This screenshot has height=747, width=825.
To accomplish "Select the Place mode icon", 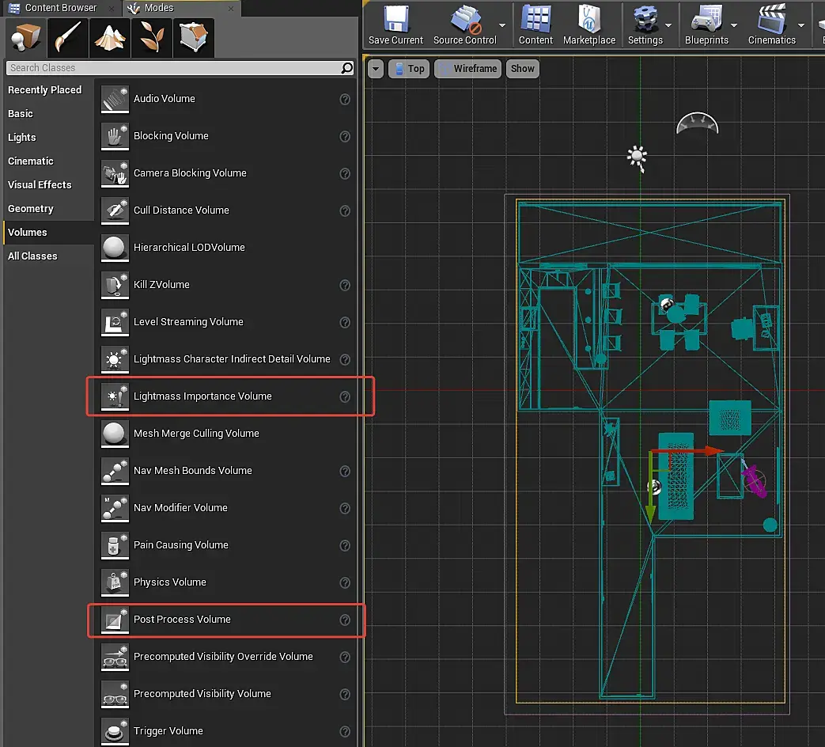I will tap(25, 37).
